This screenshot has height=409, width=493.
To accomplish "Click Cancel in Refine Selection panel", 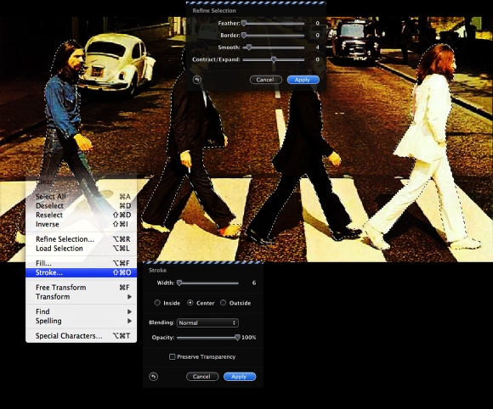I will click(x=266, y=80).
